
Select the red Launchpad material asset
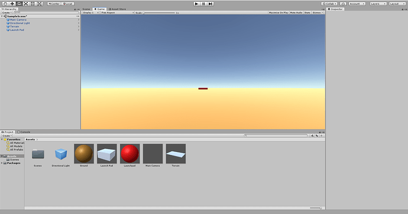tap(129, 154)
